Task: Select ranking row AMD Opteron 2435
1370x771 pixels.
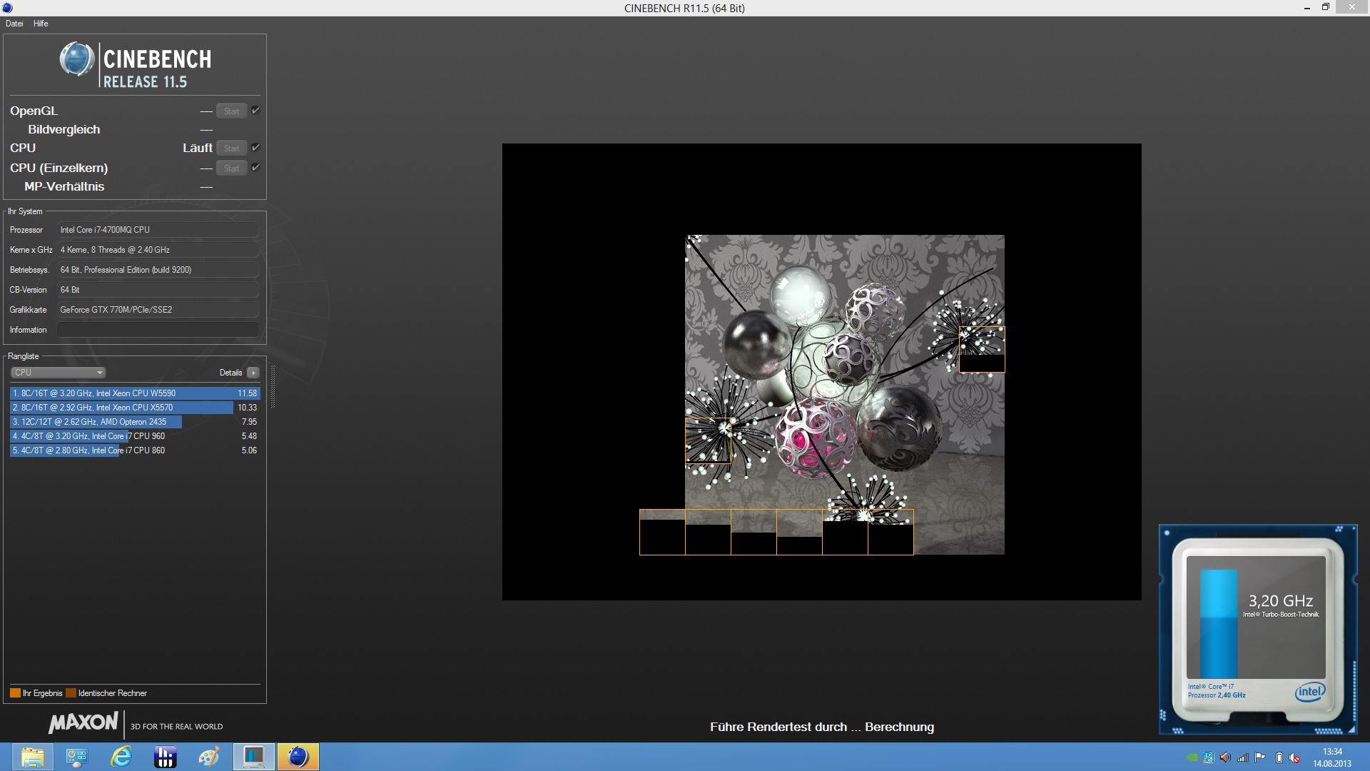Action: [x=135, y=422]
